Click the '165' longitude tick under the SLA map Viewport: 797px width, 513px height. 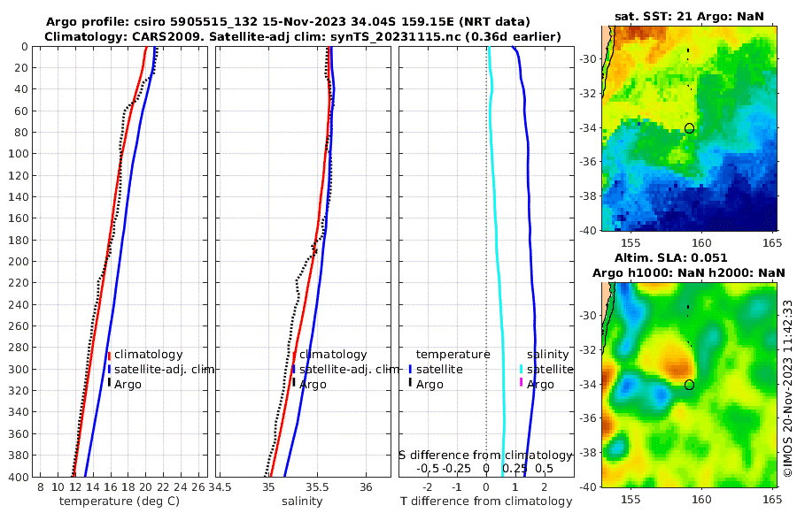click(772, 500)
